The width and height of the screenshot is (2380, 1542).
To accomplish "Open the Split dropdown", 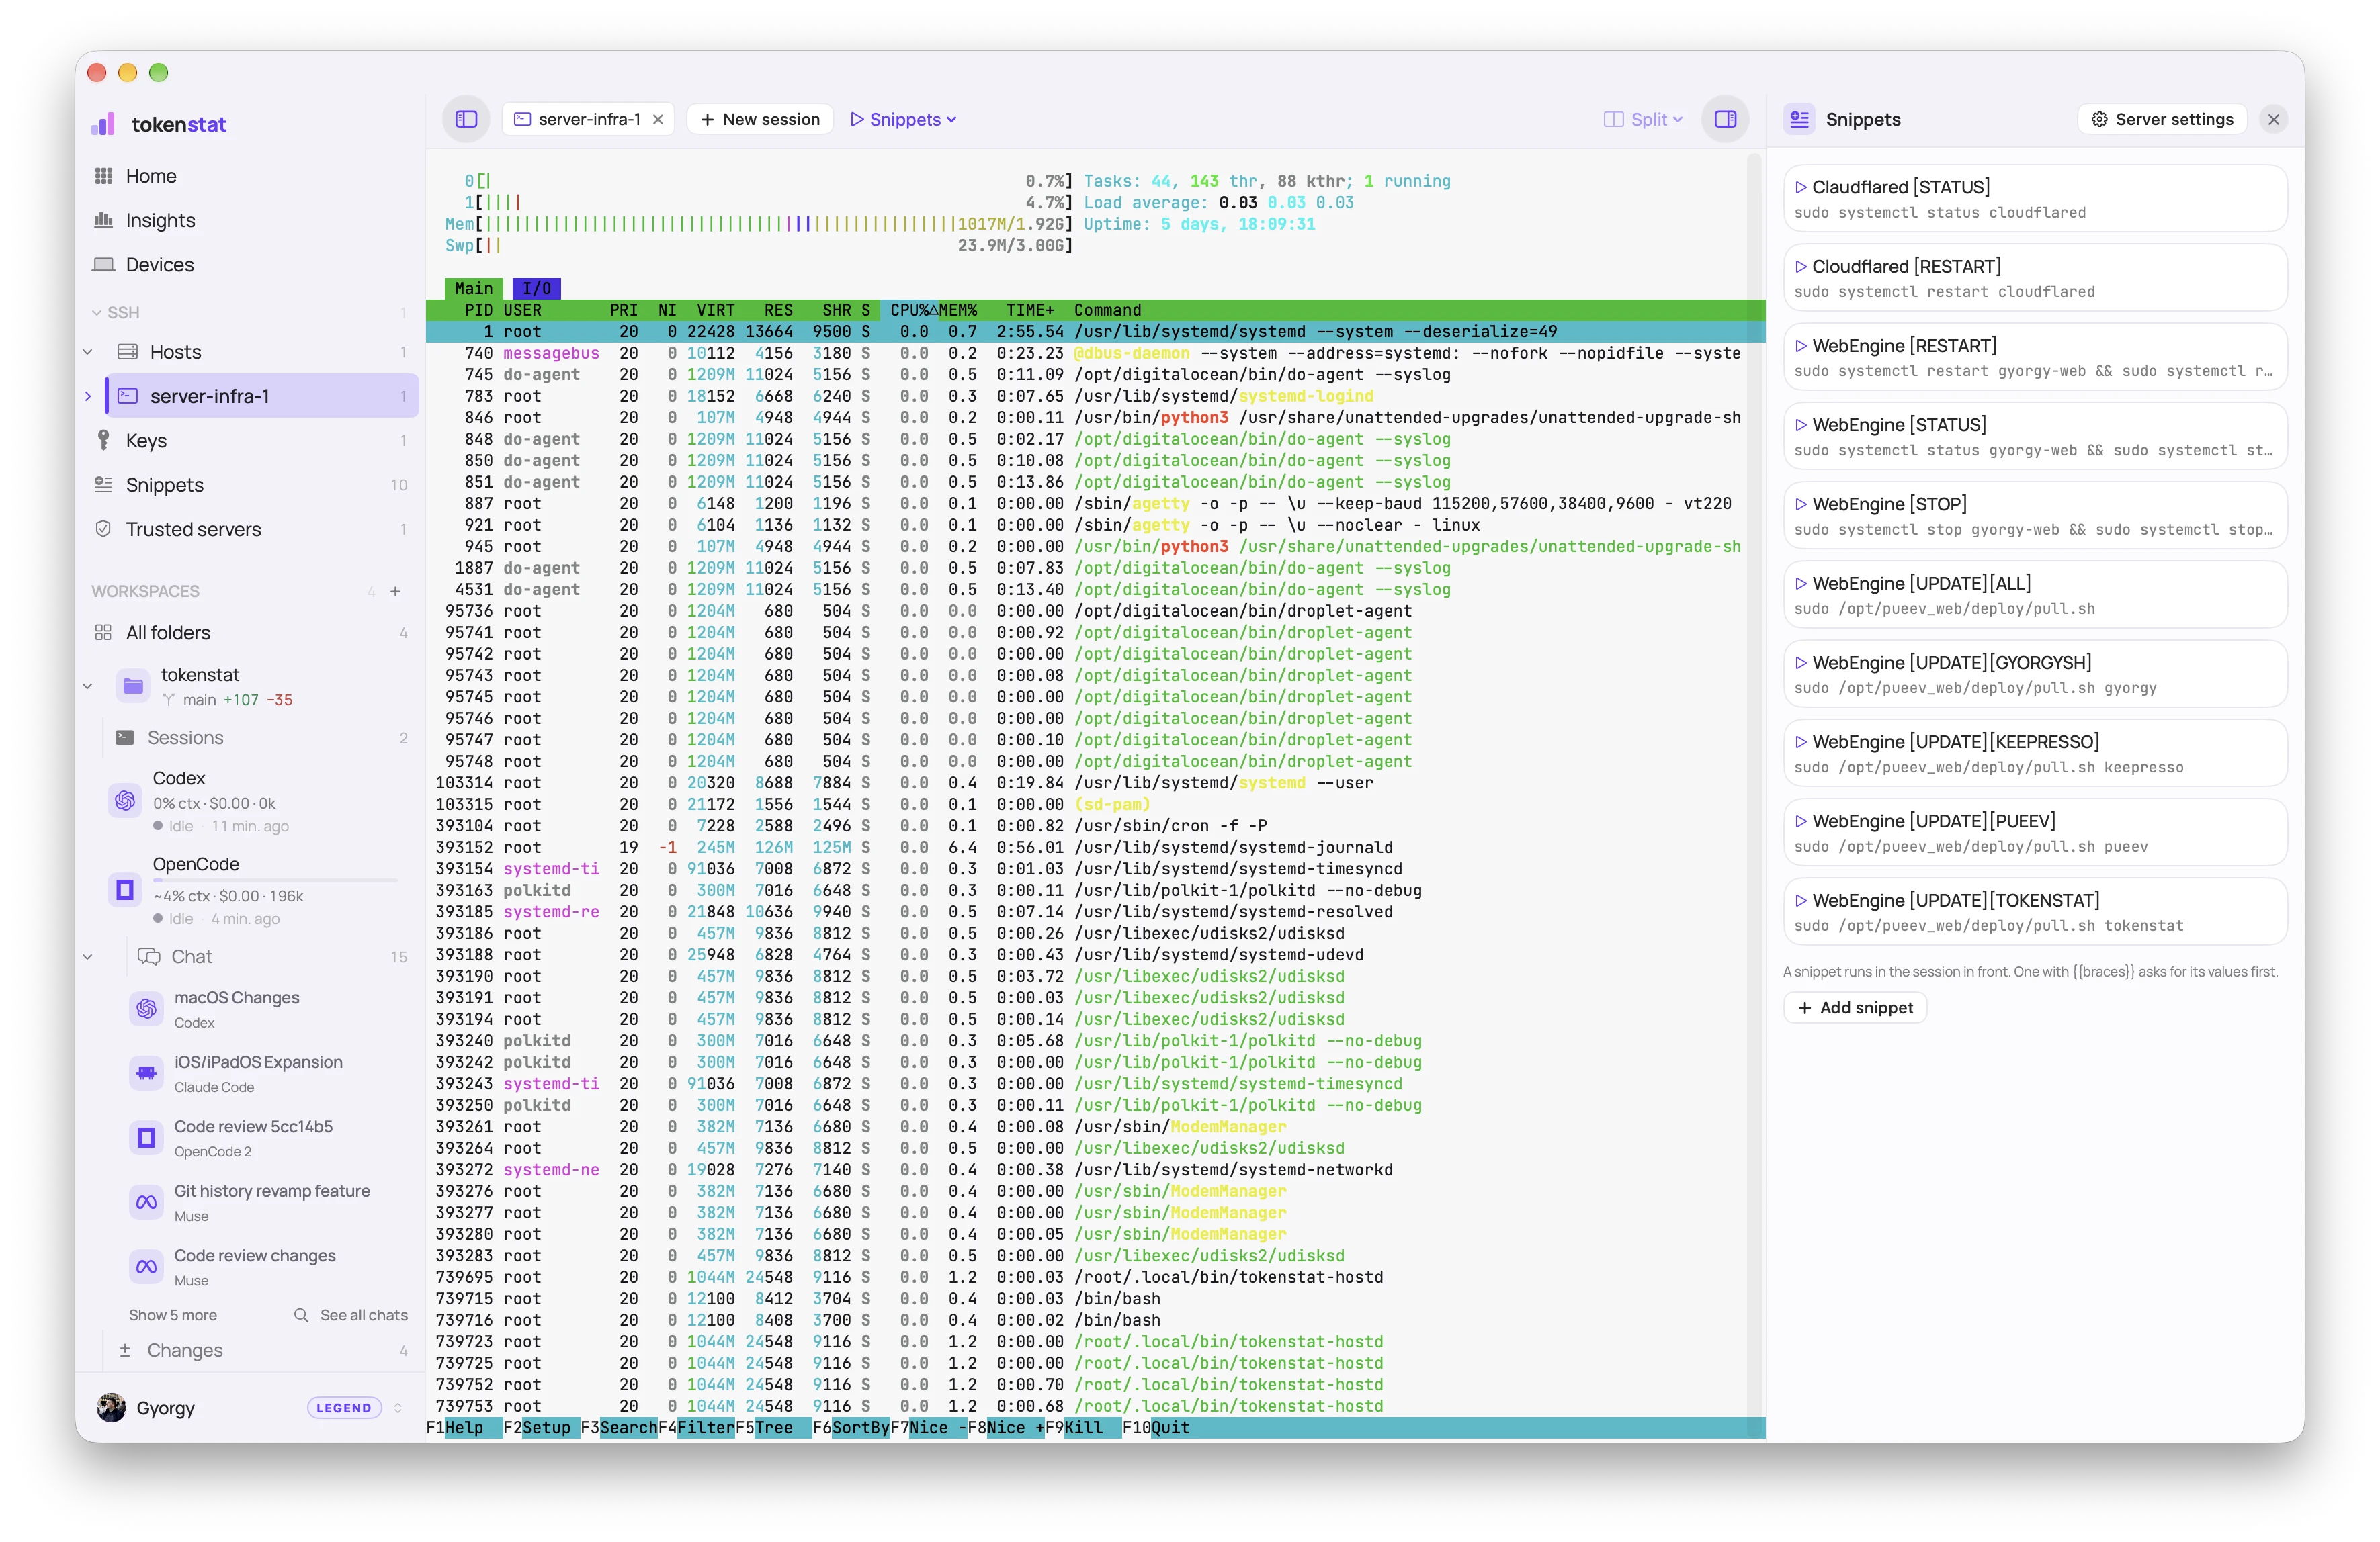I will 1643,119.
